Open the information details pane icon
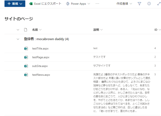 click(149, 4)
